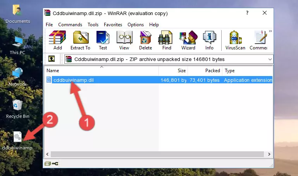
Task: Click the horizontal scrollbar right arrow
Action: pos(269,154)
